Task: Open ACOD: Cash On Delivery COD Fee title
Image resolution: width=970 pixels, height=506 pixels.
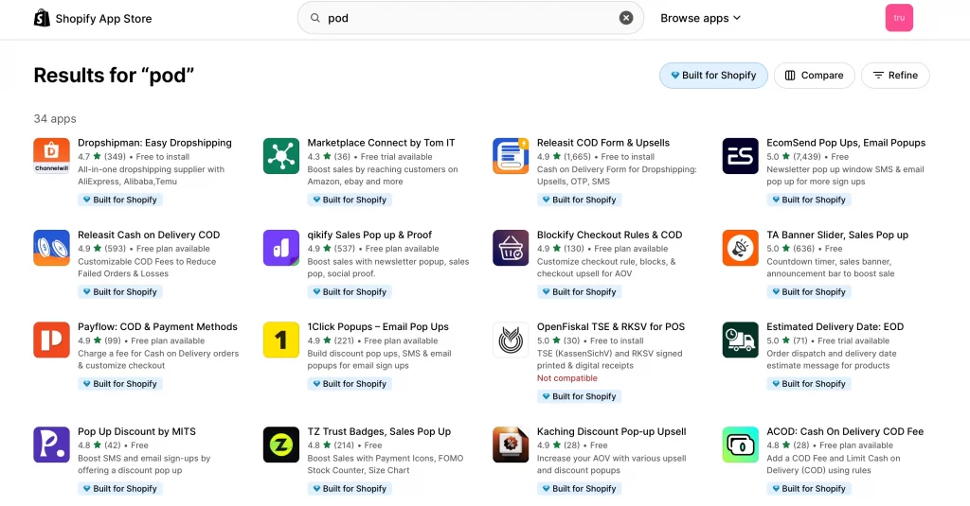Action: (x=845, y=432)
